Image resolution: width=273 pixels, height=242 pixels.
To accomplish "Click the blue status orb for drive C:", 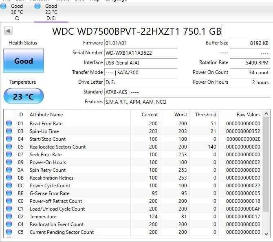I will pyautogui.click(x=4, y=6).
